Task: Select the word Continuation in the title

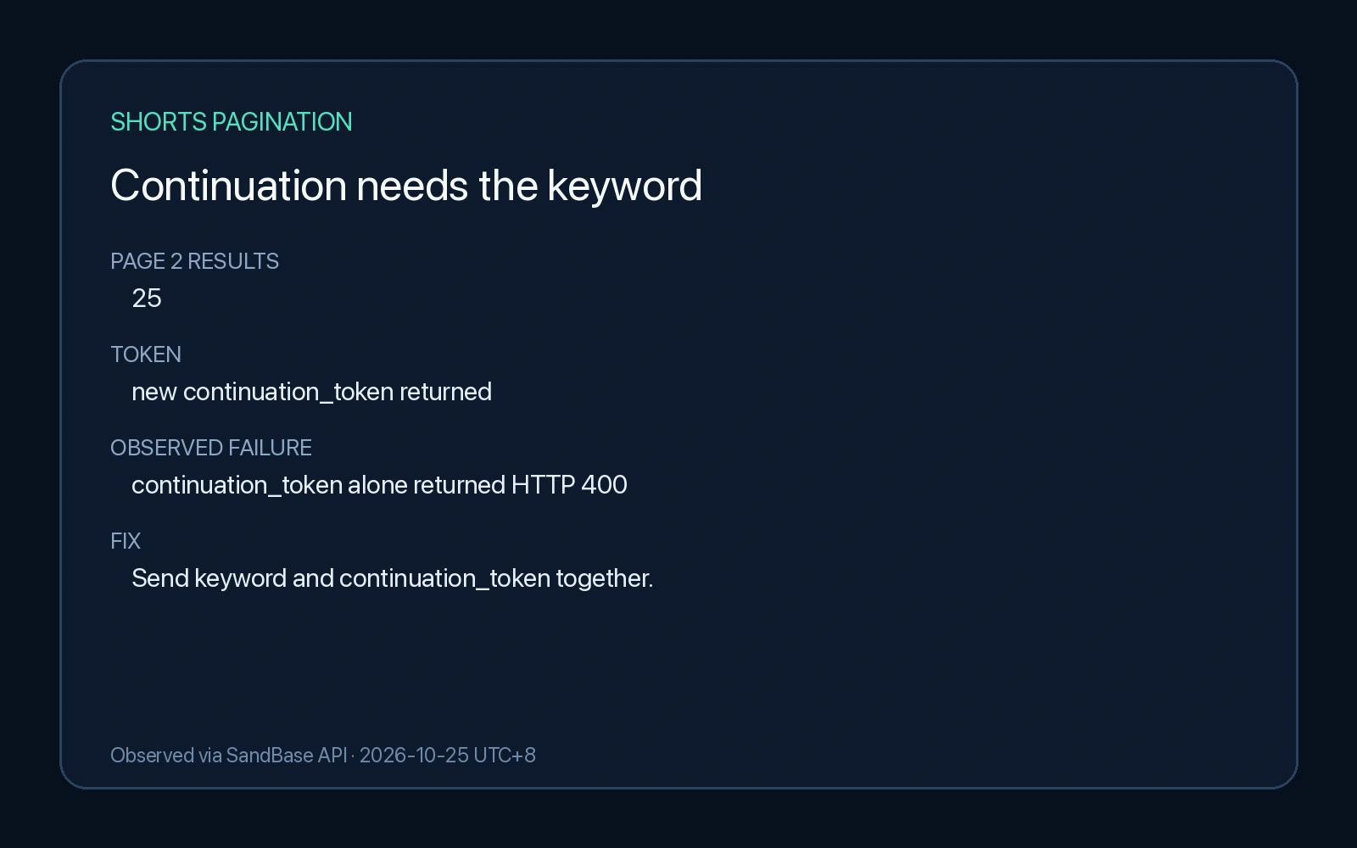Action: coord(229,185)
